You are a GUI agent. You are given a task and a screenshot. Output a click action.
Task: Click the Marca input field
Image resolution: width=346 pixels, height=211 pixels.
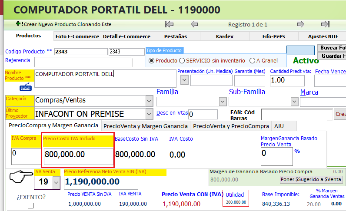[323, 102]
